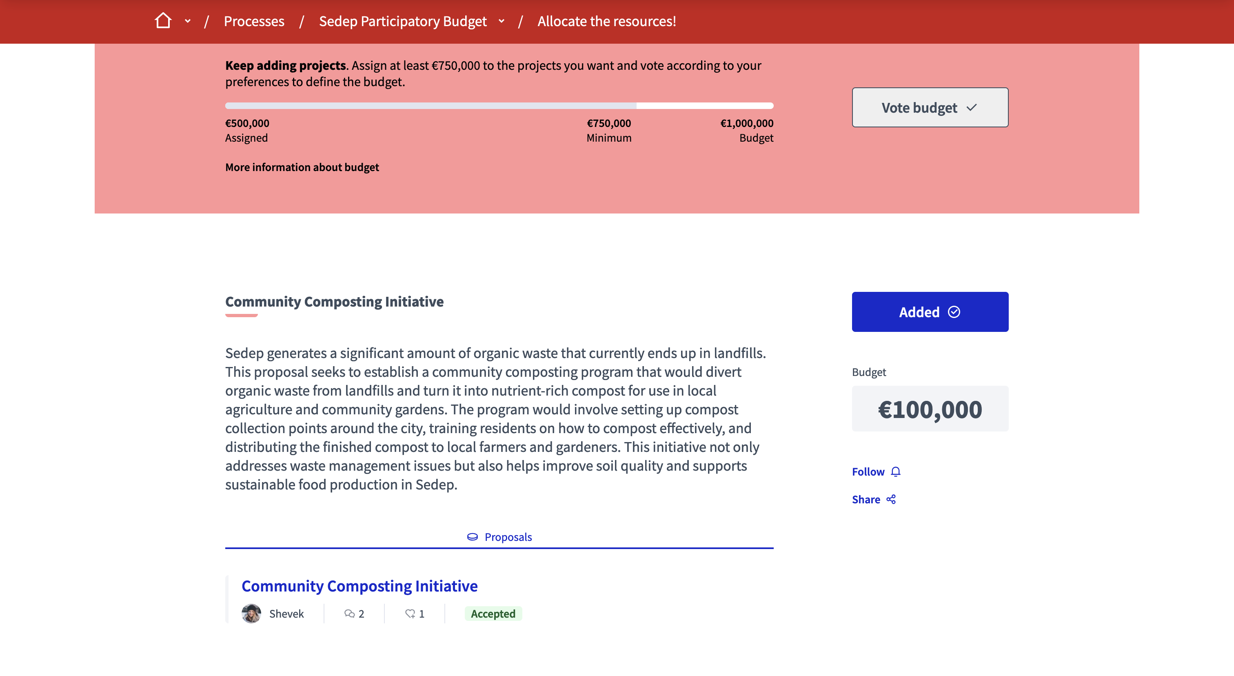Click the Vote budget checkmark icon
Screen dimensions: 1234x676
tap(972, 107)
